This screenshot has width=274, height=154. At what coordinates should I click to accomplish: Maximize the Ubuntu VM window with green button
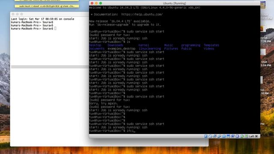pyautogui.click(x=101, y=3)
